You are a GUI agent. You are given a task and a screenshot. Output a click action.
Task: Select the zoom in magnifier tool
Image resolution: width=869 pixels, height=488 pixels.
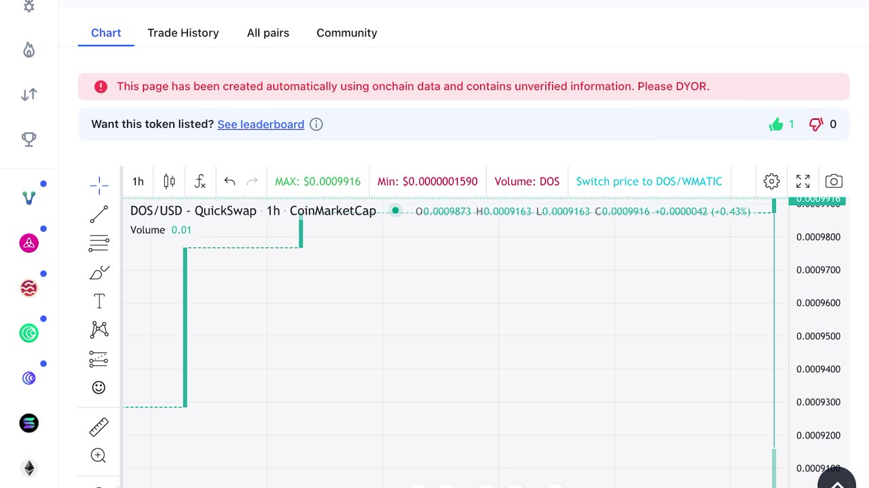coord(99,455)
